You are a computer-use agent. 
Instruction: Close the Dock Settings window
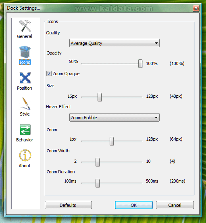click(196, 8)
